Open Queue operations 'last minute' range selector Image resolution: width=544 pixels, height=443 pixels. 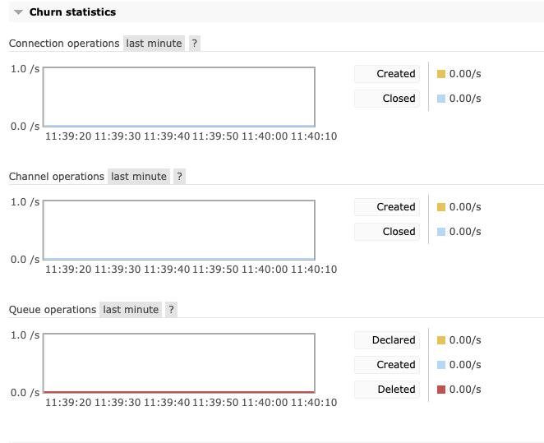coord(131,309)
